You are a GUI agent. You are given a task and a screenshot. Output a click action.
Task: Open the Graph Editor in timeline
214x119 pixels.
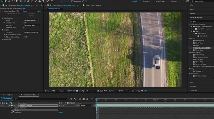tap(92, 99)
